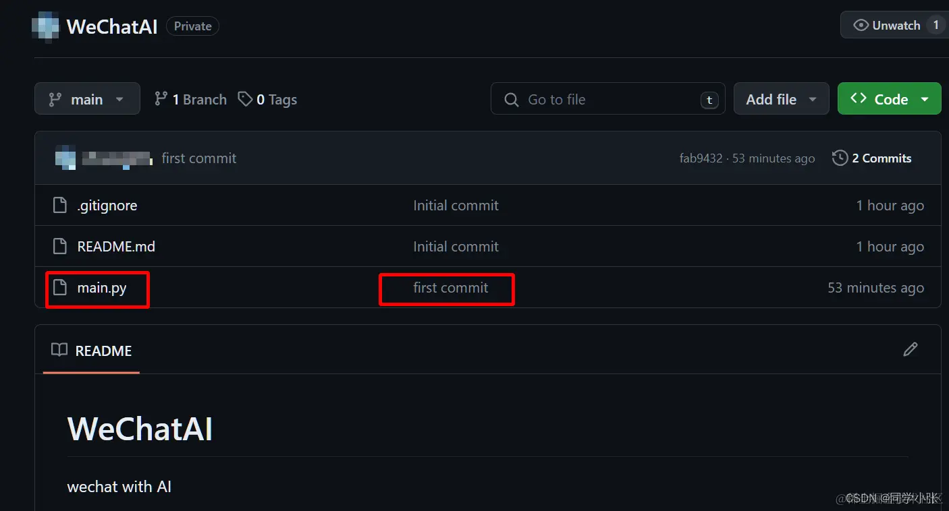This screenshot has height=511, width=949.
Task: Click the commits history clock icon
Action: 840,158
